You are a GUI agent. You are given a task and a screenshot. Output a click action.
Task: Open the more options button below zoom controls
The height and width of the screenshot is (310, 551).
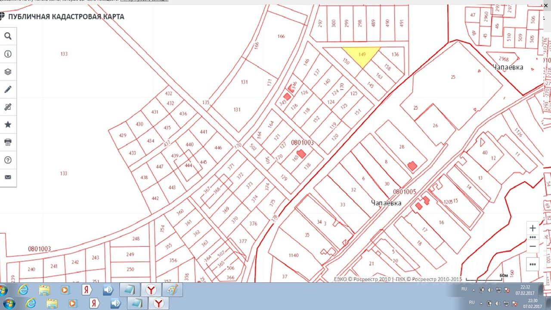(x=533, y=264)
